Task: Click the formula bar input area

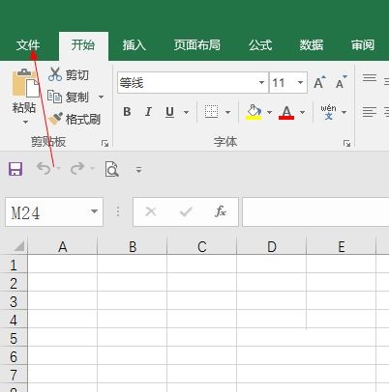Action: point(315,211)
